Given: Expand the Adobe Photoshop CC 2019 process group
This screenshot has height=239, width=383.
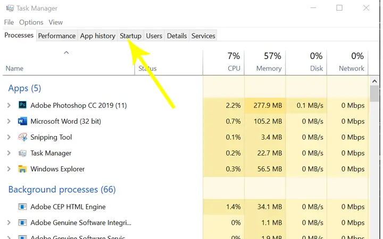Looking at the screenshot, I should (x=9, y=105).
